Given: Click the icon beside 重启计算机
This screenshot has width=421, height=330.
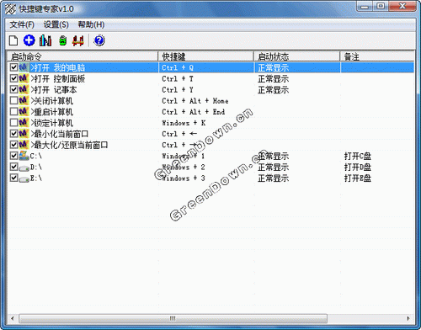Looking at the screenshot, I should point(24,111).
